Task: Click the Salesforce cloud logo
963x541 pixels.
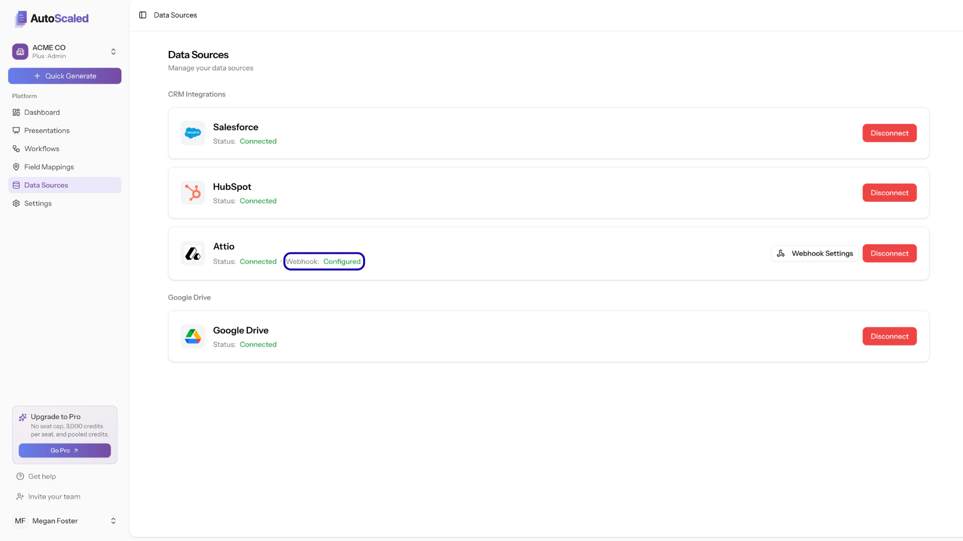Action: [193, 133]
